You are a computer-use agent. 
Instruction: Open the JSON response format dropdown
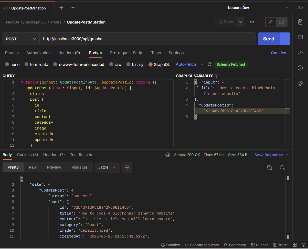[107, 167]
